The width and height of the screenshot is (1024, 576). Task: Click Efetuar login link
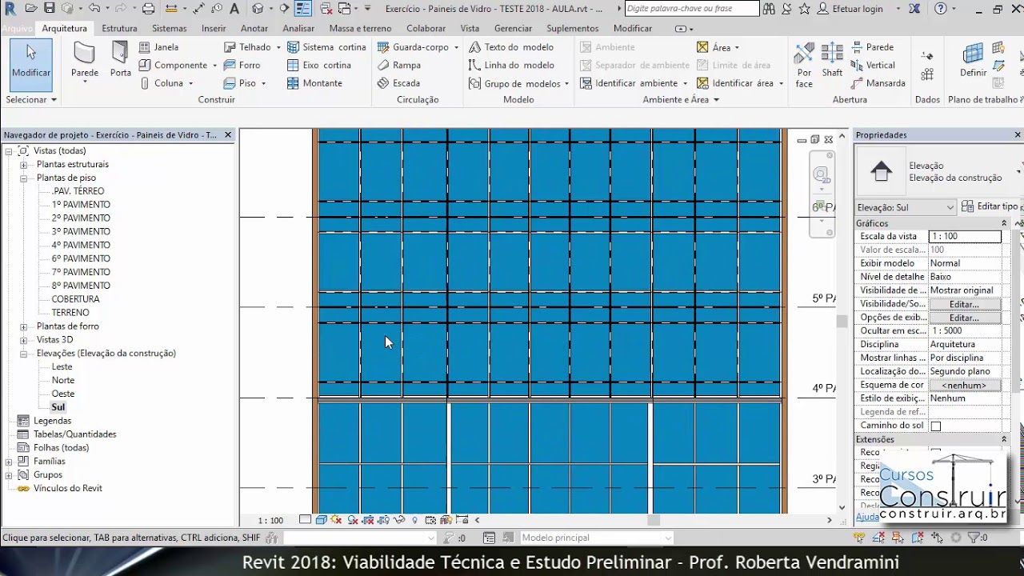tap(858, 9)
